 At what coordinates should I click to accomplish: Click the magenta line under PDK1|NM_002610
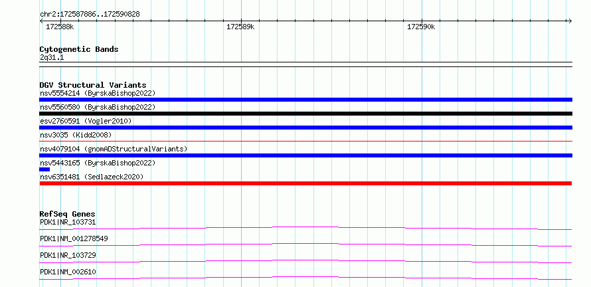[x=305, y=278]
